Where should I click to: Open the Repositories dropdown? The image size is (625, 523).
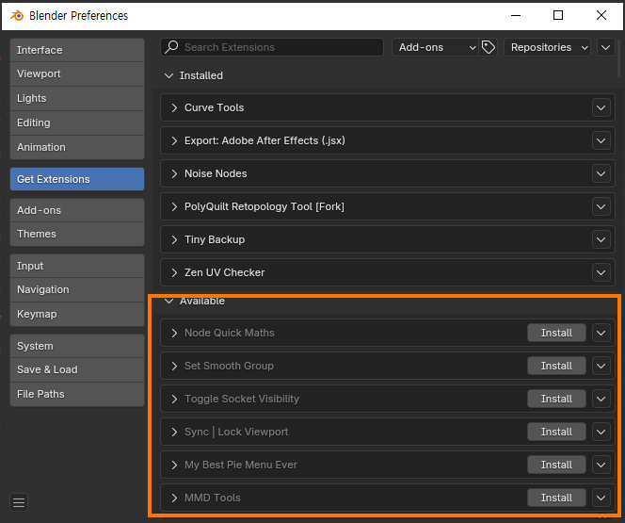point(547,47)
